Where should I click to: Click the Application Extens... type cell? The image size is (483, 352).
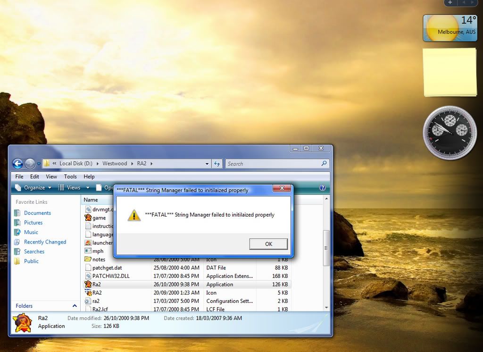tap(230, 276)
